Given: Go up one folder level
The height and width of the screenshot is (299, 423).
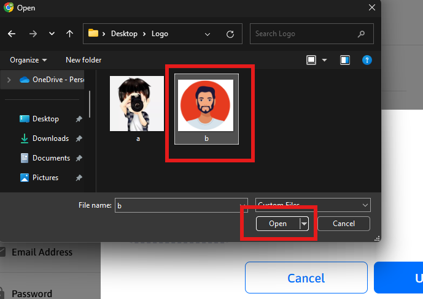Looking at the screenshot, I should [69, 34].
